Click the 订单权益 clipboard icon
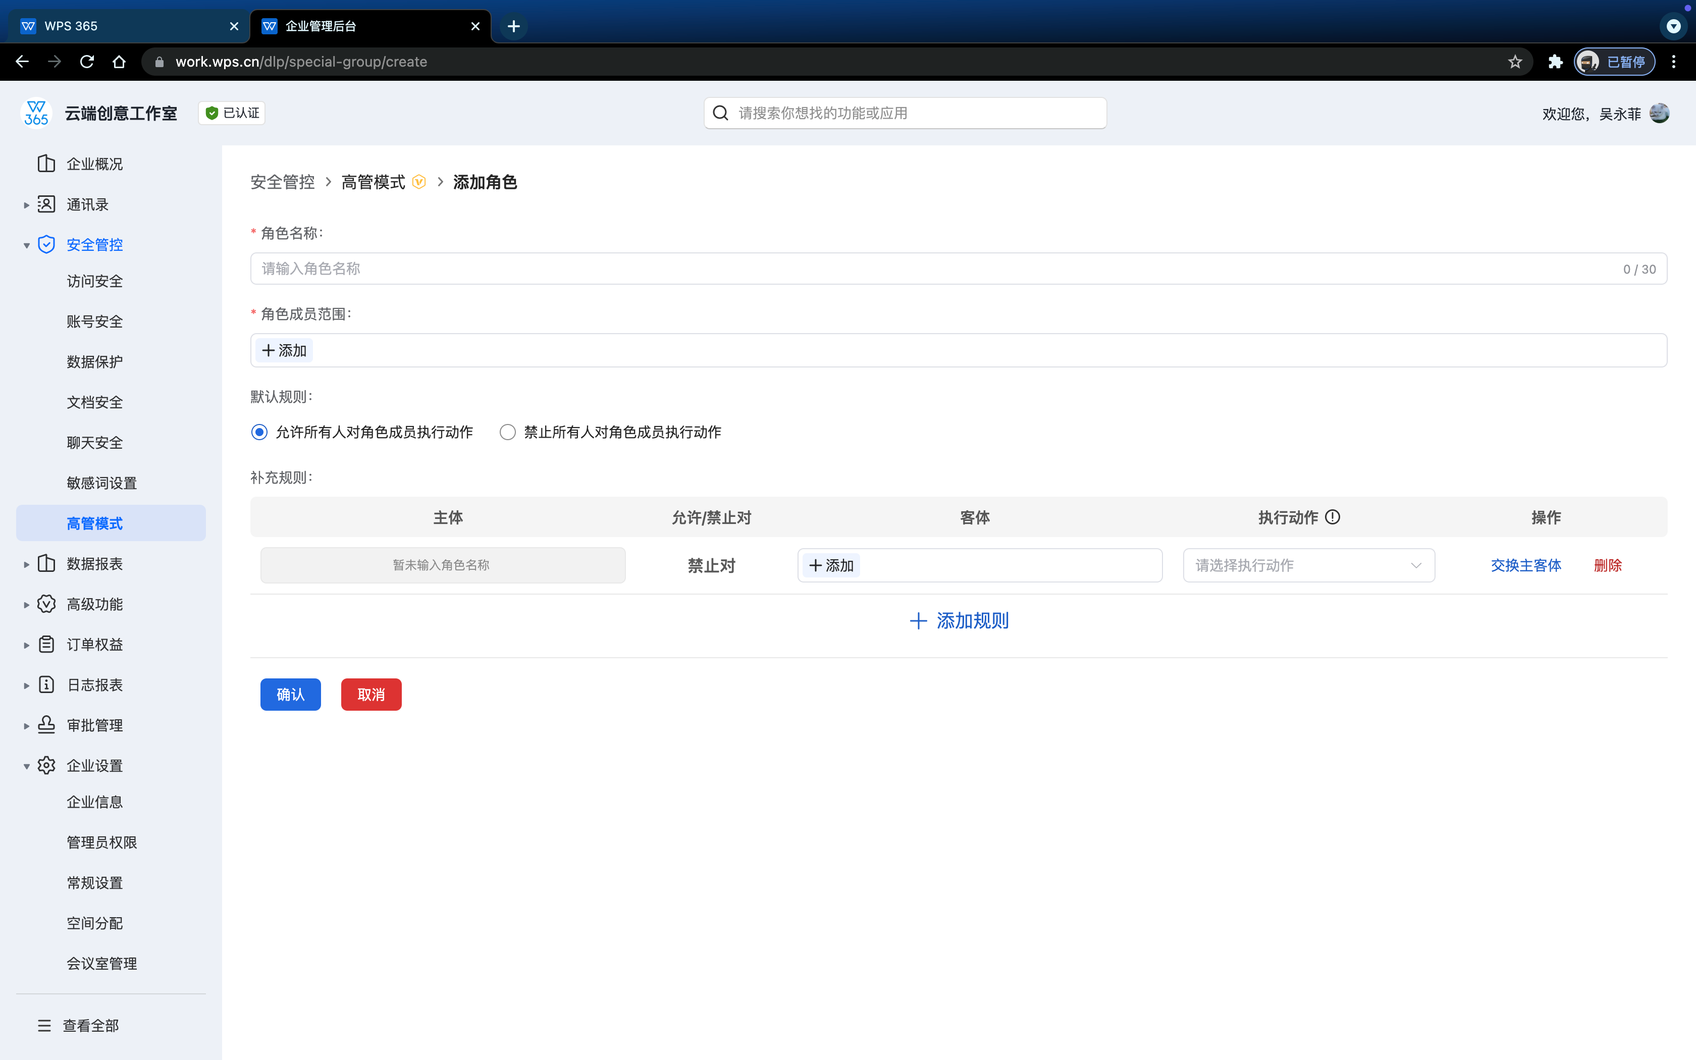 pyautogui.click(x=46, y=644)
